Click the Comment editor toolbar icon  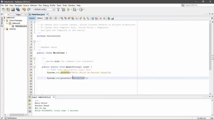[x=109, y=18]
